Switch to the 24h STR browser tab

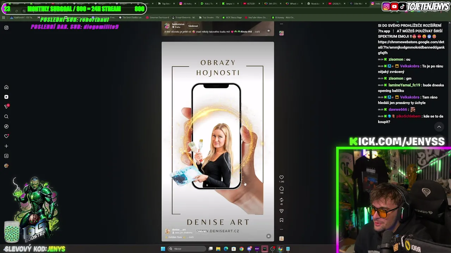click(x=272, y=4)
